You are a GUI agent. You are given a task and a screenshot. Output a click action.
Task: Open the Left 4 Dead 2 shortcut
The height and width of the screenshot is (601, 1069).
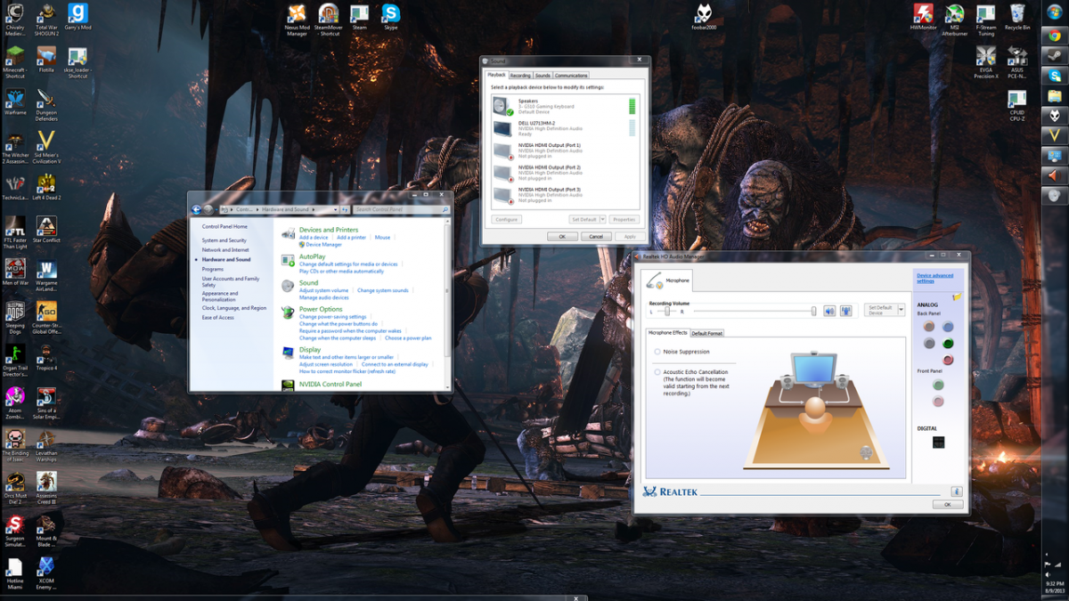46,187
